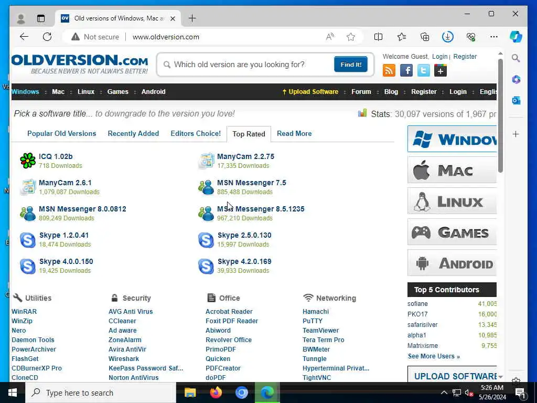Viewport: 537px width, 403px height.
Task: Click the ManyCam 2.2.75 icon
Action: (206, 161)
